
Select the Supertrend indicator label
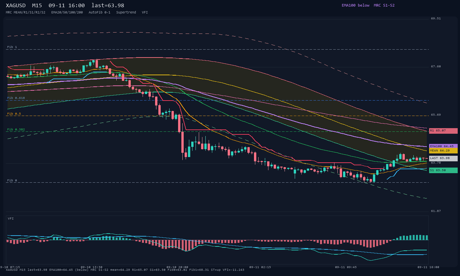126,12
